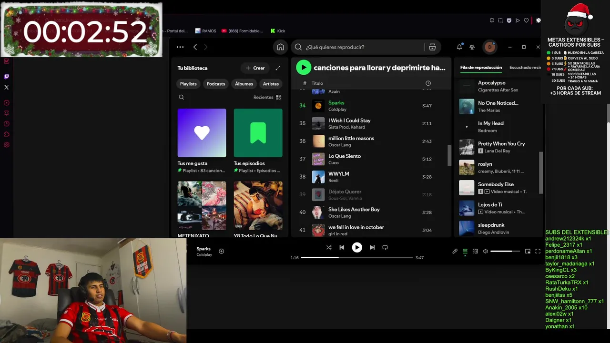Open Tus me gusta playlist cover
This screenshot has width=610, height=343.
pos(202,133)
